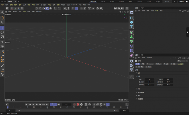Image resolution: width=189 pixels, height=115 pixels.
Task: Toggle the new layout switch at top right
Action: (187, 2)
